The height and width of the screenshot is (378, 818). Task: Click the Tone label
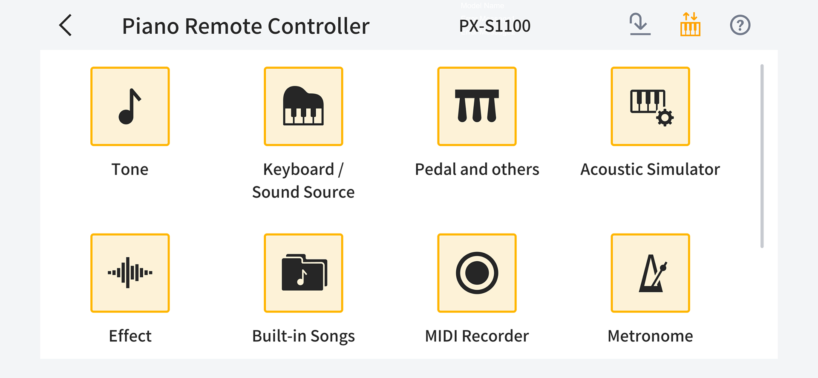130,169
